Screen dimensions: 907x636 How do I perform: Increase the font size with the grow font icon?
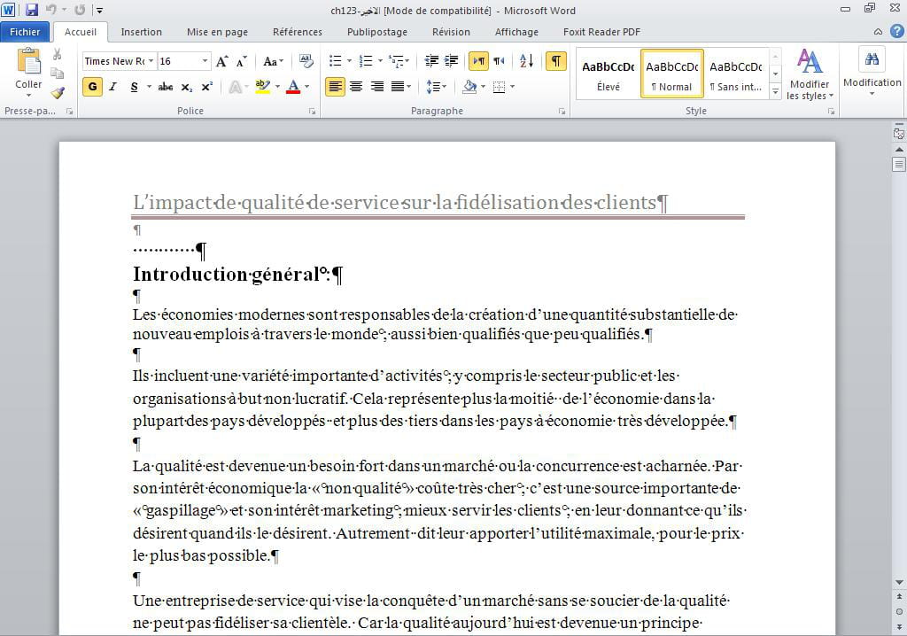(x=221, y=61)
